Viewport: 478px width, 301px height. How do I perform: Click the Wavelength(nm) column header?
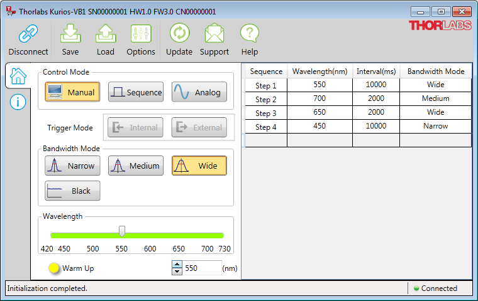(x=320, y=71)
